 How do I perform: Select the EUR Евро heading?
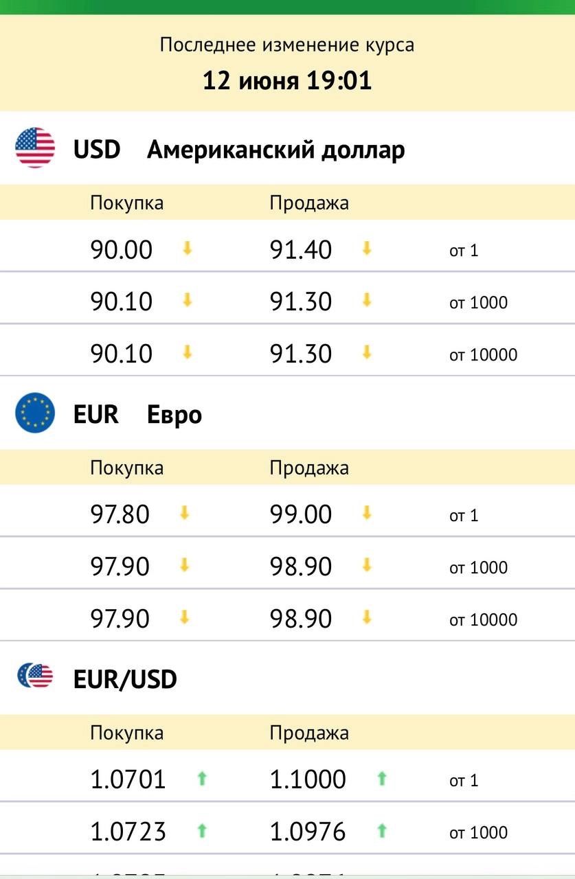(137, 414)
